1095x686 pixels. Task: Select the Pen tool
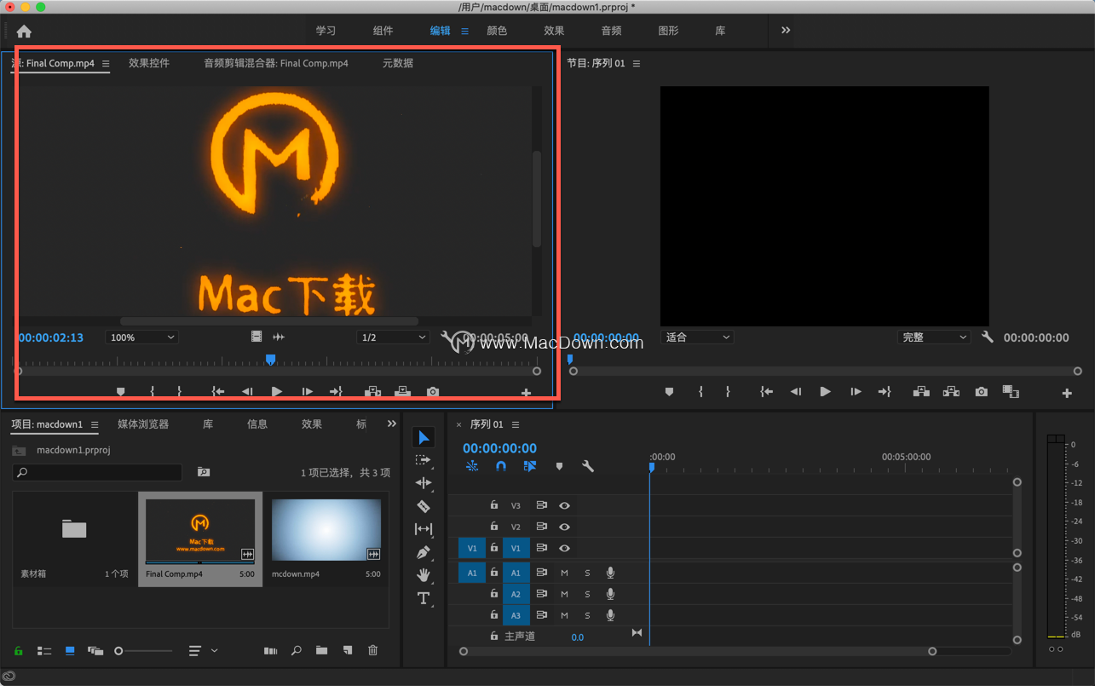coord(424,552)
